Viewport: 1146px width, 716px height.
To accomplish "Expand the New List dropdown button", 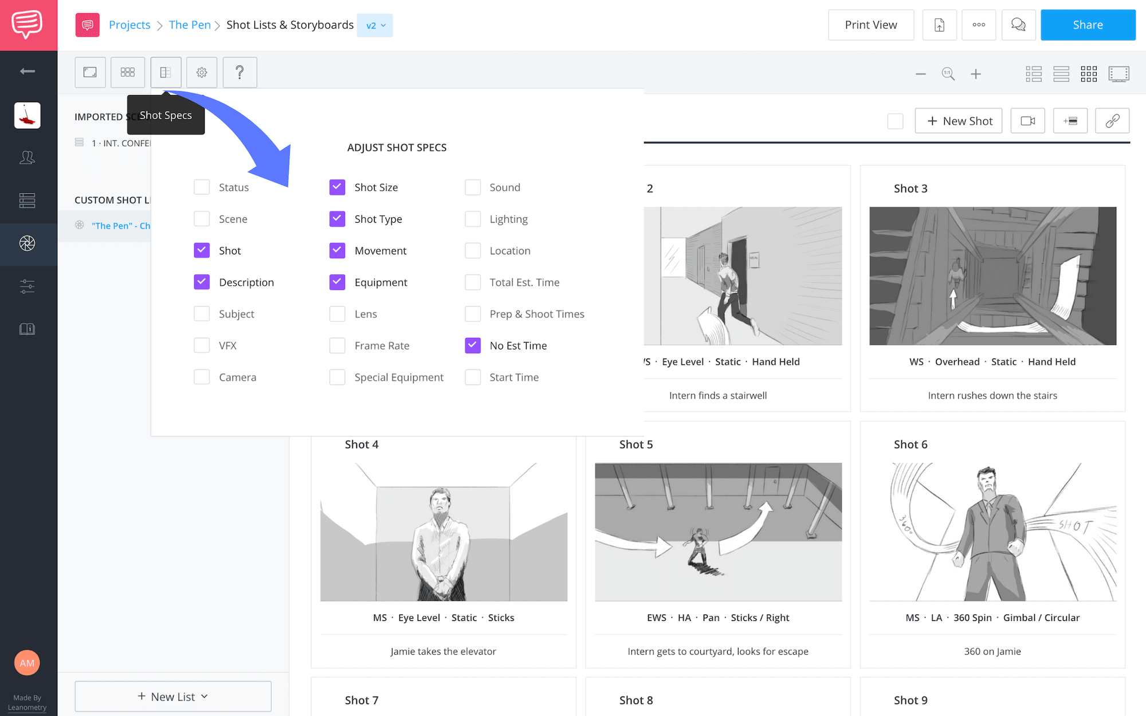I will [x=172, y=697].
